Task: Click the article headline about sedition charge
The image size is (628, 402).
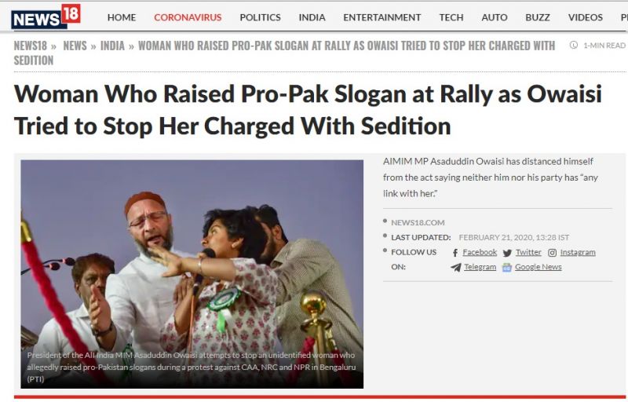Action: click(x=308, y=110)
